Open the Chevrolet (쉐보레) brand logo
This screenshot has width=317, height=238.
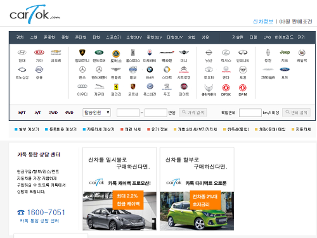[x=56, y=53]
